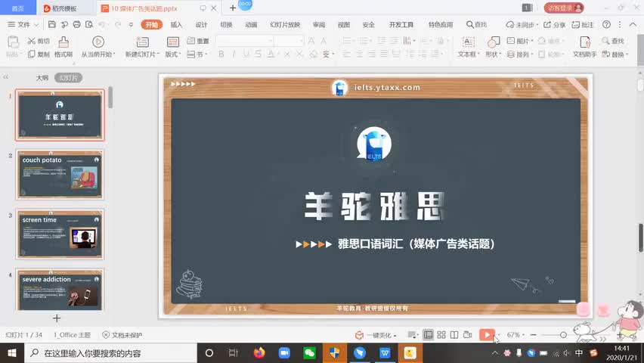Viewport: 644px width, 363px height.
Task: Open the Arrange (排列) dropdown
Action: [x=519, y=54]
